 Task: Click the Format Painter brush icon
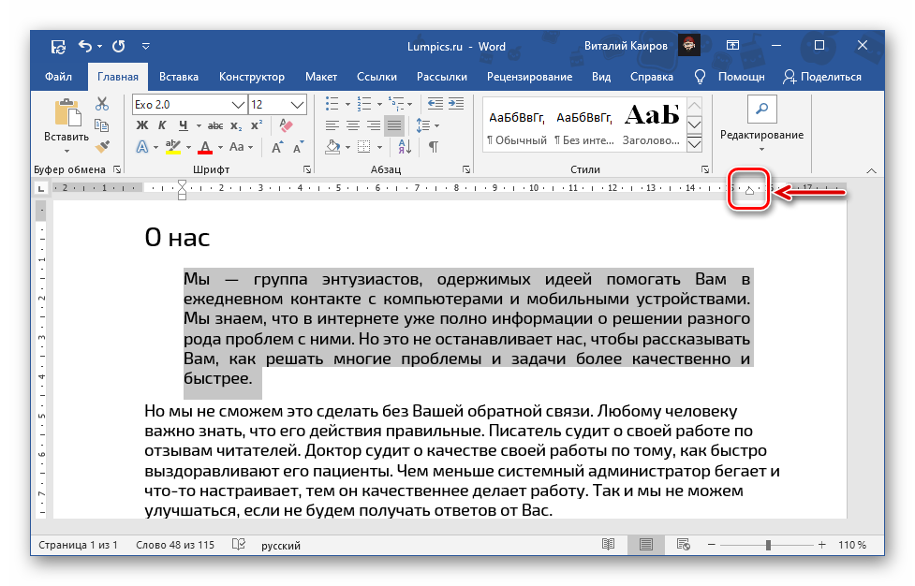pyautogui.click(x=103, y=147)
